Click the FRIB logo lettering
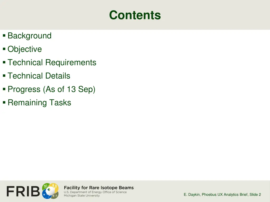This screenshot has height=202, width=270. 23,191
